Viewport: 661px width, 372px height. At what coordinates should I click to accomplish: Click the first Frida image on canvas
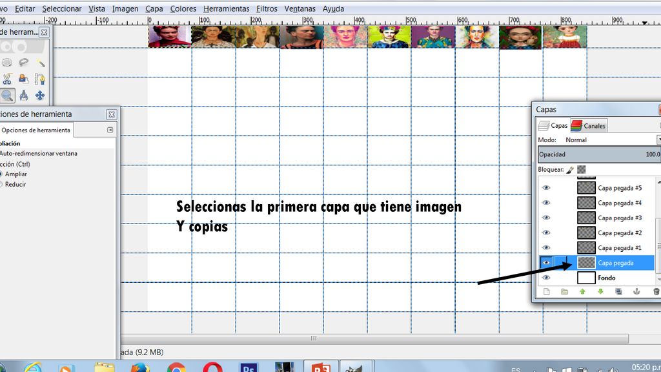pyautogui.click(x=170, y=37)
